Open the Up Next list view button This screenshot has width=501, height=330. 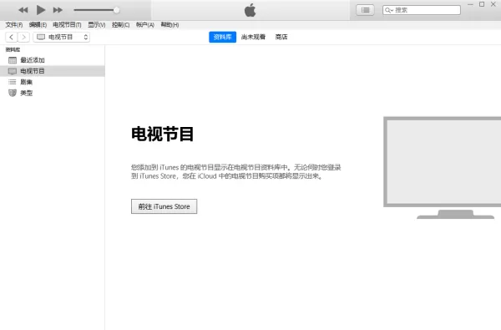[365, 10]
